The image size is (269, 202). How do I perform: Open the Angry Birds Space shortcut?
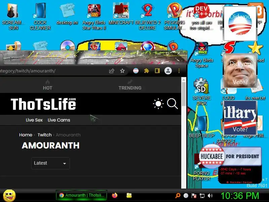(201, 55)
